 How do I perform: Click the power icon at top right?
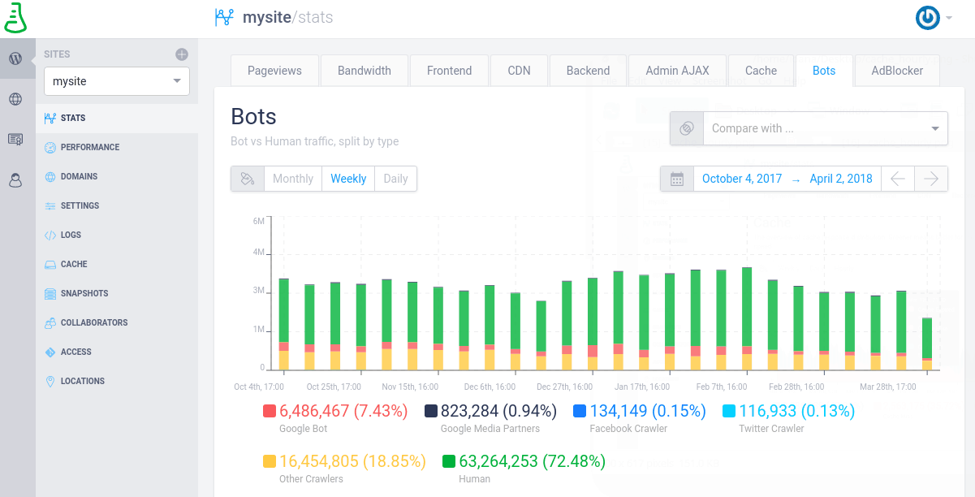coord(927,17)
